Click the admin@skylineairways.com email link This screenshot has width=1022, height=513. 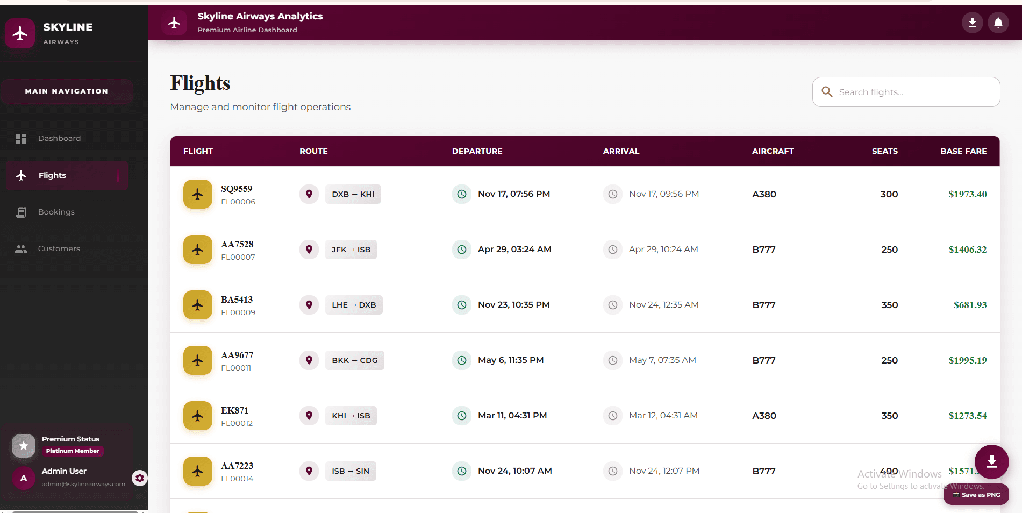coord(83,483)
